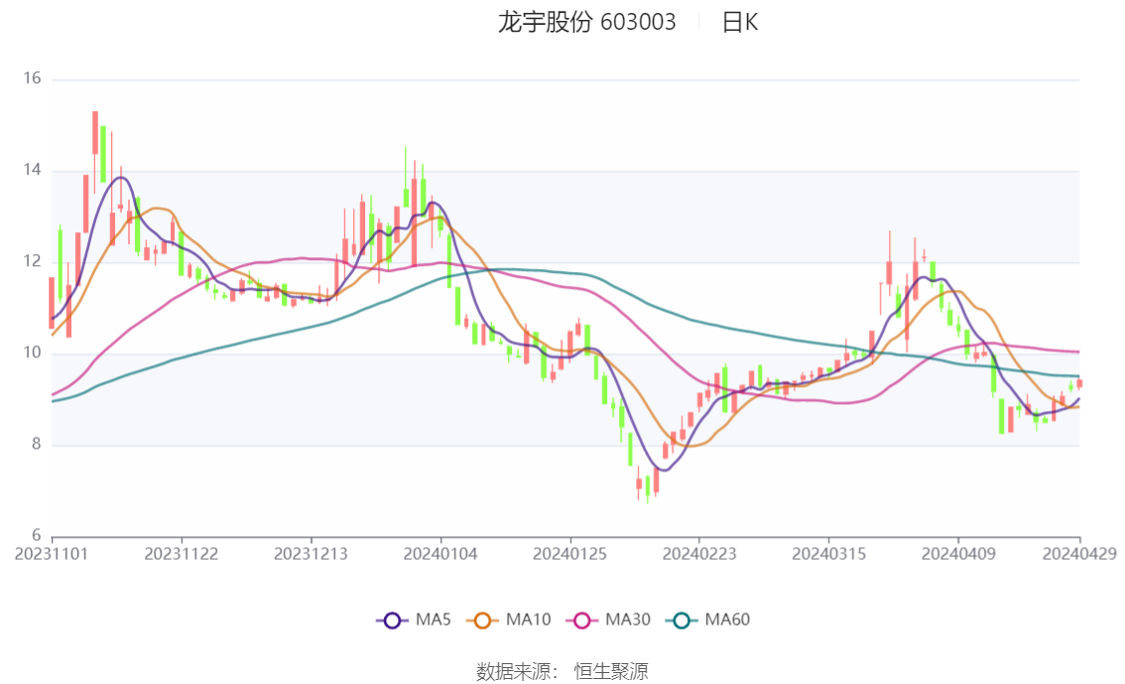Click the 20240409 date axis label
This screenshot has height=684, width=1125.
(x=958, y=554)
